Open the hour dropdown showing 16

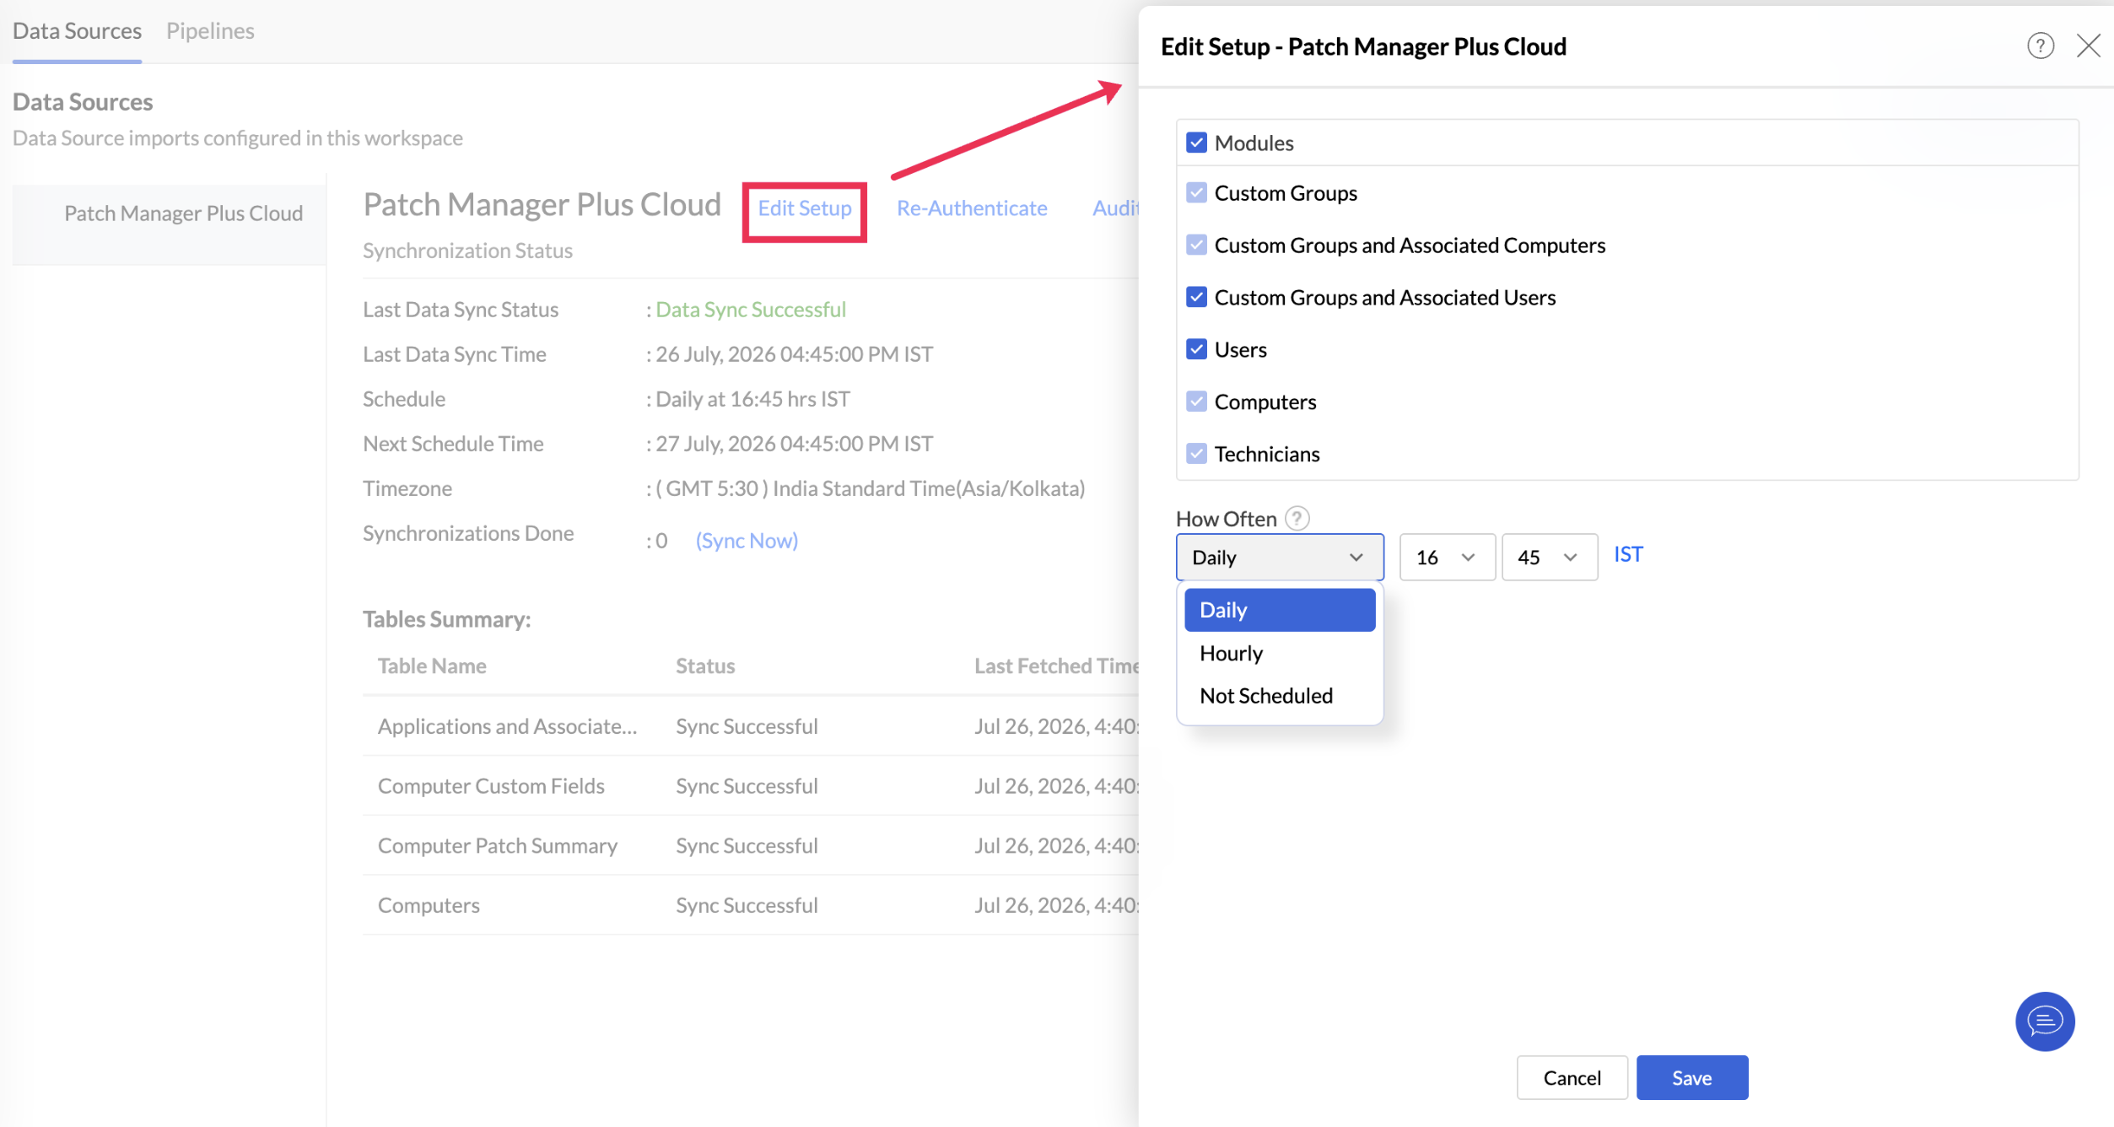coord(1447,557)
